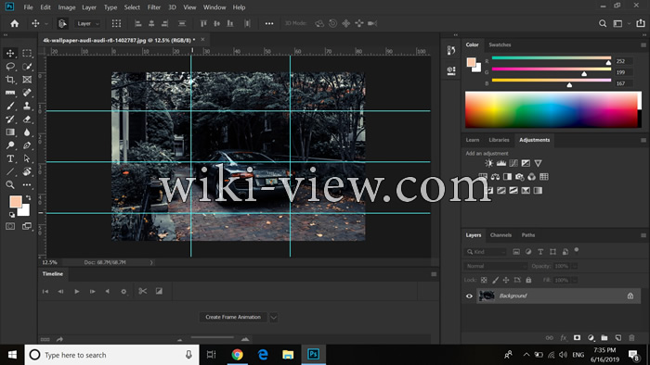Select the Line shape tool
This screenshot has width=650, height=365.
pos(10,171)
